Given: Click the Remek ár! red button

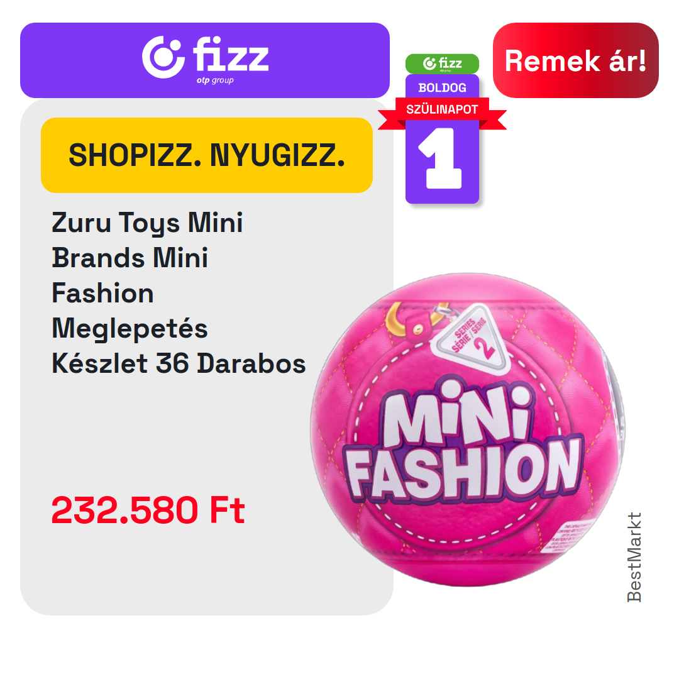Looking at the screenshot, I should point(575,60).
